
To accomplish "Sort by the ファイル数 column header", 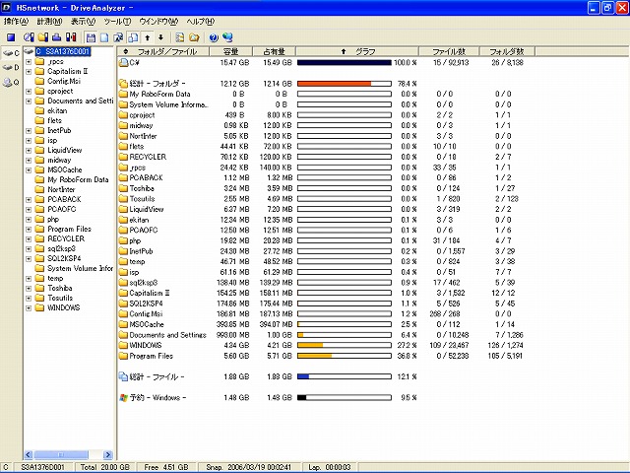I will tap(449, 51).
